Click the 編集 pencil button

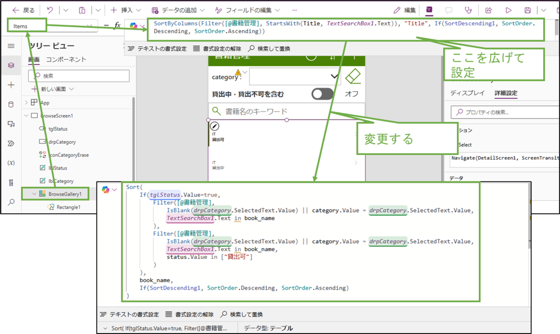[405, 10]
